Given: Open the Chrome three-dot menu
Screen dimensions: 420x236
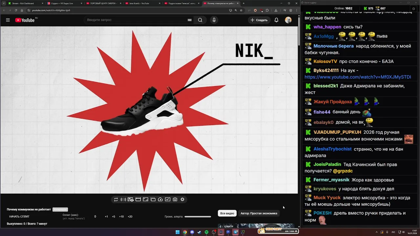Looking at the screenshot, I should [x=296, y=10].
